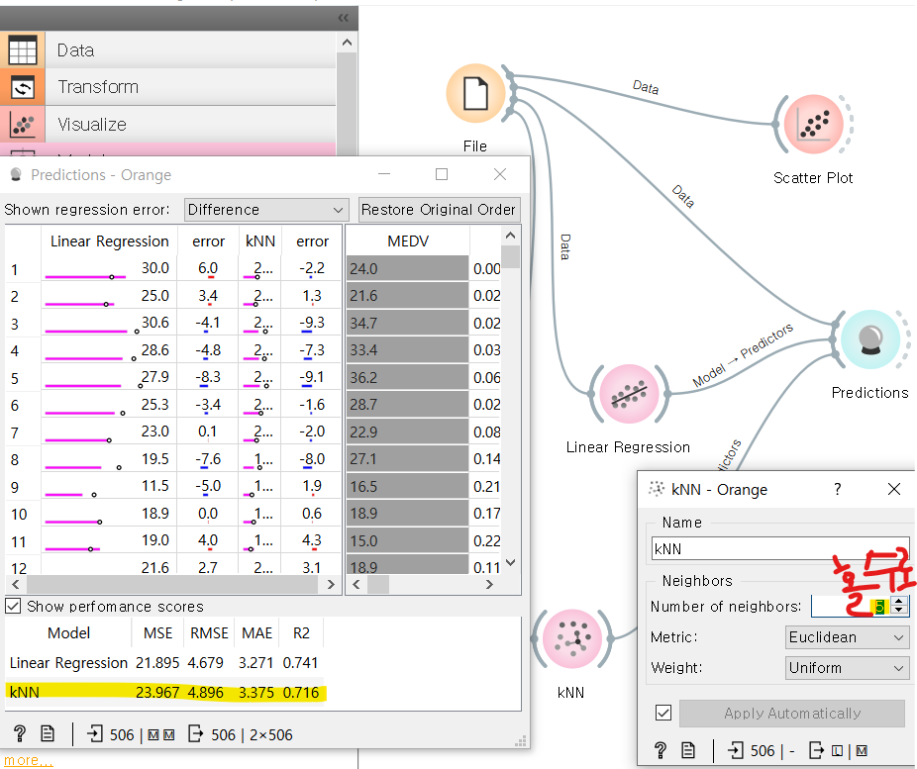Close the Predictions window

click(500, 174)
